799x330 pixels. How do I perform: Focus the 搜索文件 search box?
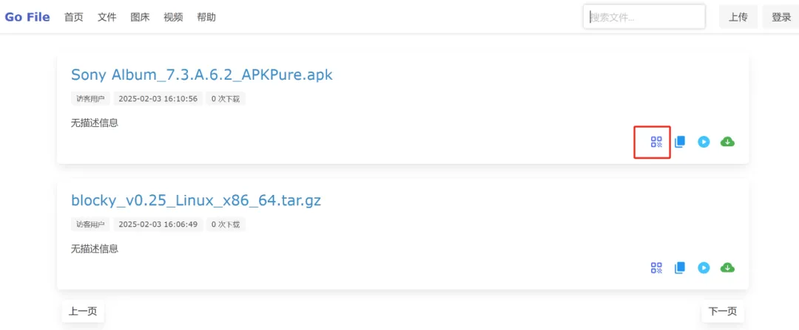pos(644,17)
